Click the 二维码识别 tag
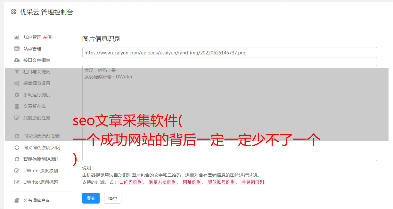 (131, 182)
